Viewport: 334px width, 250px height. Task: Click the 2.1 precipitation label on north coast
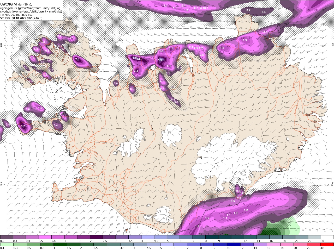(171, 49)
